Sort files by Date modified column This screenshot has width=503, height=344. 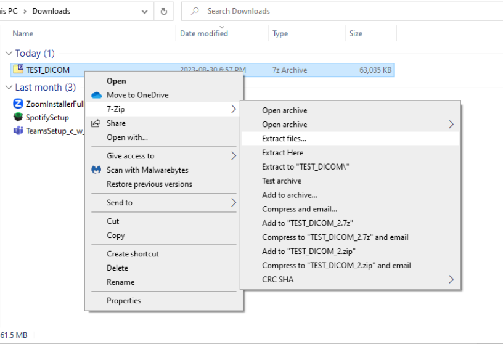204,33
